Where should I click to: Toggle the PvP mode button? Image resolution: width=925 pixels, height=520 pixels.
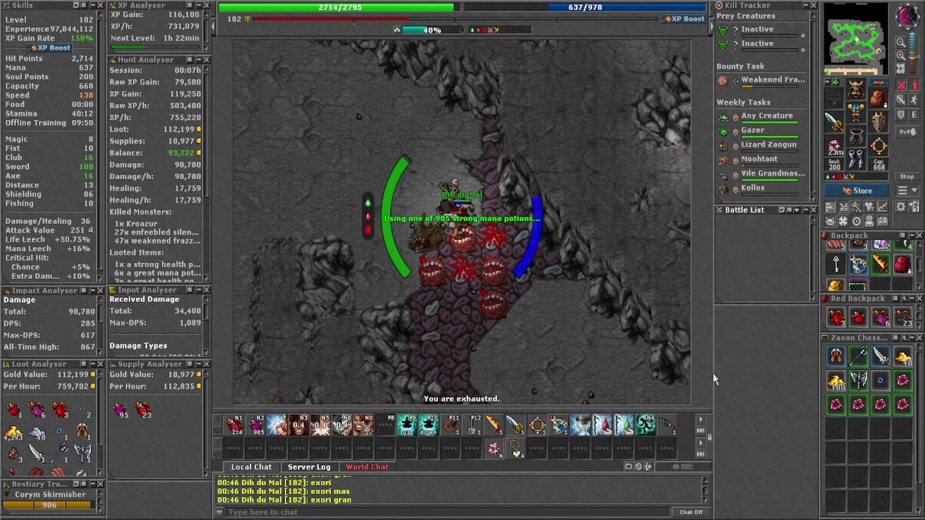(907, 131)
